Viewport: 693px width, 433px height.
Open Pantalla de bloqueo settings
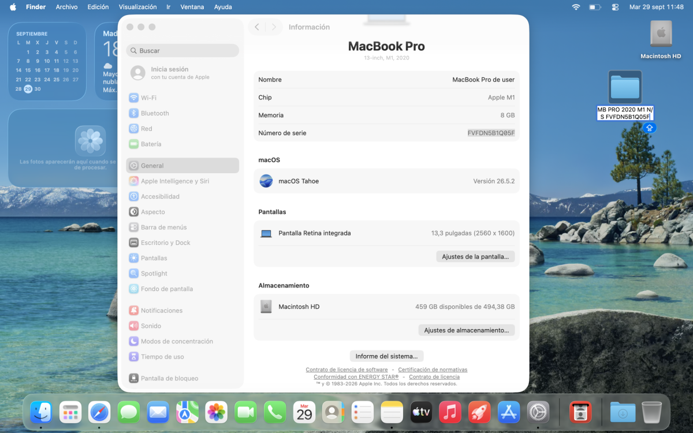[182, 379]
